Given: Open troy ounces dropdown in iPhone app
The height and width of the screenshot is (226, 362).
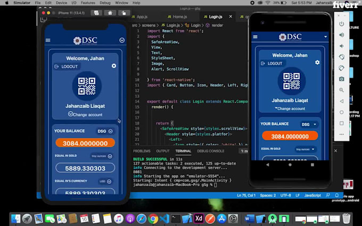Looking at the screenshot, I should (x=102, y=156).
